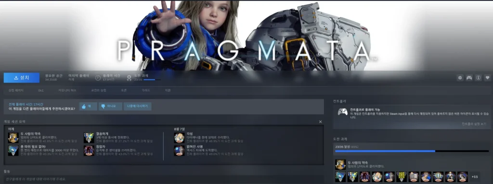
Task: Click the large 23/35 달성 progress bar
Action: (x=412, y=151)
